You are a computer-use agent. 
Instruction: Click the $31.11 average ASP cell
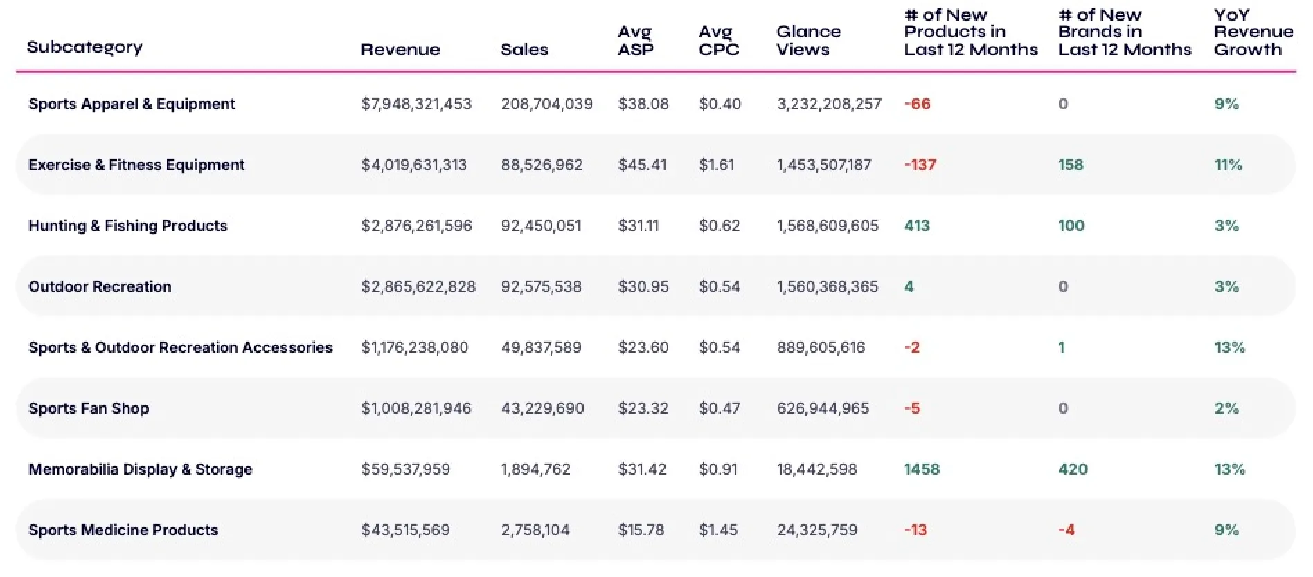pyautogui.click(x=638, y=226)
